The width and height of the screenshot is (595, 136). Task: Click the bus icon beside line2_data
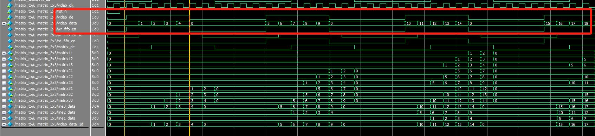click(10, 113)
